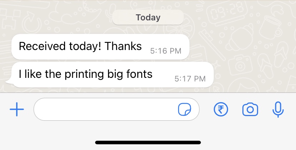Image resolution: width=296 pixels, height=150 pixels.
Task: Select the "Received today! Thanks" message bubble
Action: [100, 47]
